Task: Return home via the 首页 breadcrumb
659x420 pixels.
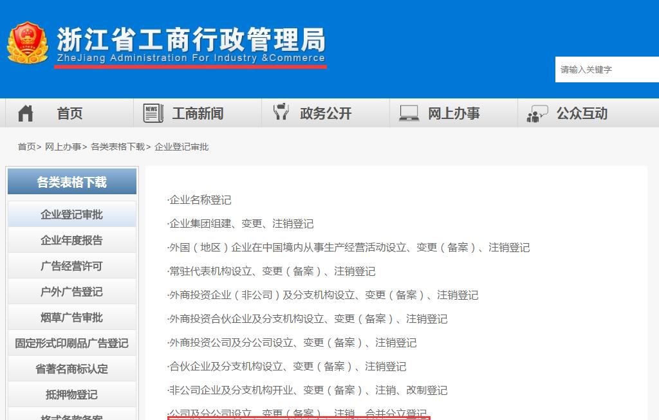Action: [27, 147]
